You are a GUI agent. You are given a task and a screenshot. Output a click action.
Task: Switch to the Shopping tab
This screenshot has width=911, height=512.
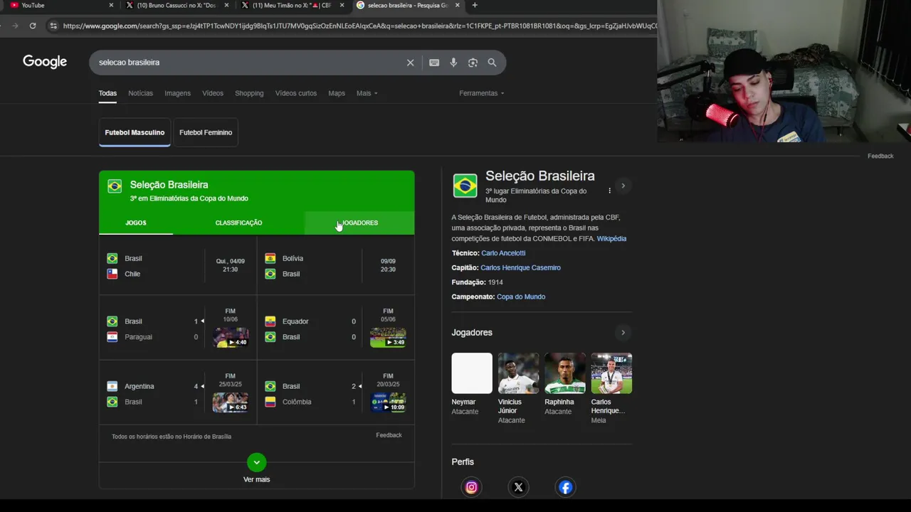tap(249, 93)
